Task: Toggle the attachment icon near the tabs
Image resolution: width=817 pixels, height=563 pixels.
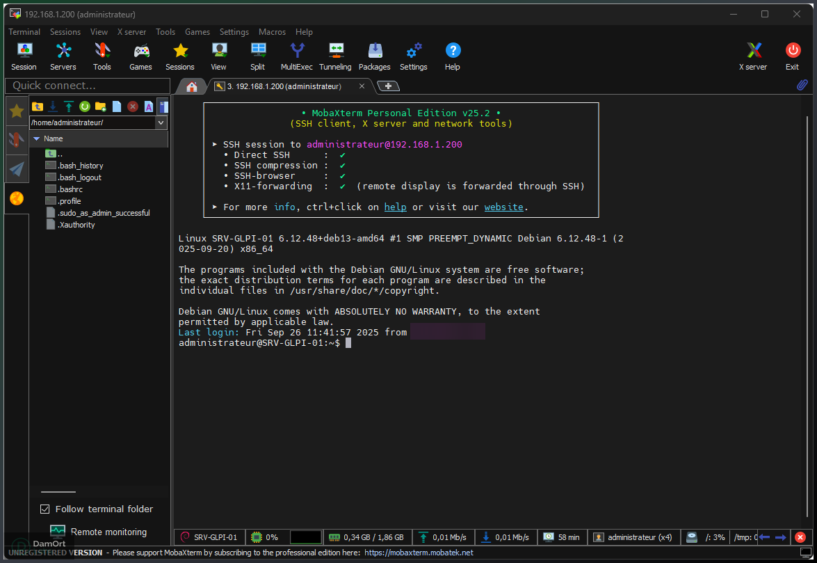Action: tap(801, 84)
